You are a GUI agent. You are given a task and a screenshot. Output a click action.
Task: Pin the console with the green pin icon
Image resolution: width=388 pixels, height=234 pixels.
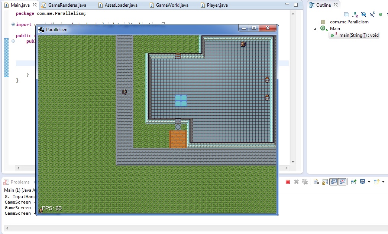(353, 182)
